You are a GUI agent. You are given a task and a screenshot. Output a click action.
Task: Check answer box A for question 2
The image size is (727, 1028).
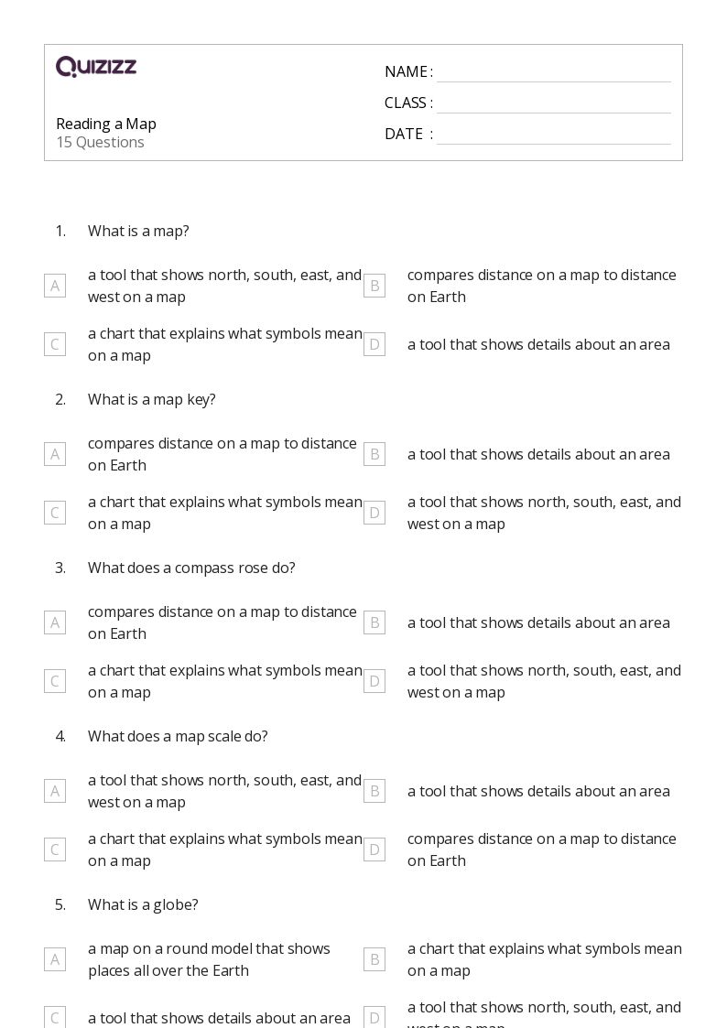coord(55,454)
